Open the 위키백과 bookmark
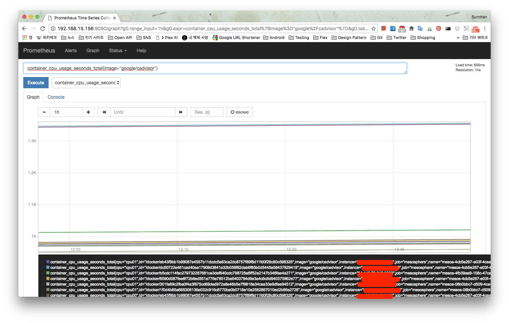 pyautogui.click(x=47, y=38)
